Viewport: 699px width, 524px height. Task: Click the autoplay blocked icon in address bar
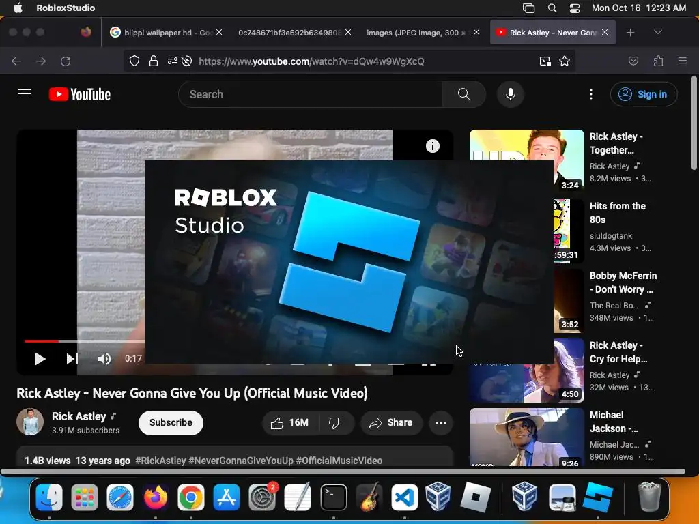click(187, 61)
